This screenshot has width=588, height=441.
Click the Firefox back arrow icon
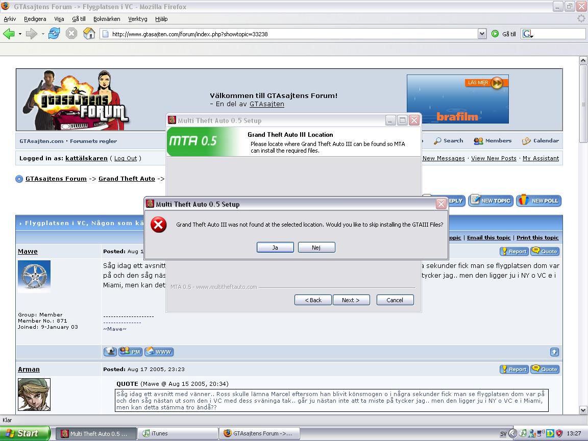9,34
